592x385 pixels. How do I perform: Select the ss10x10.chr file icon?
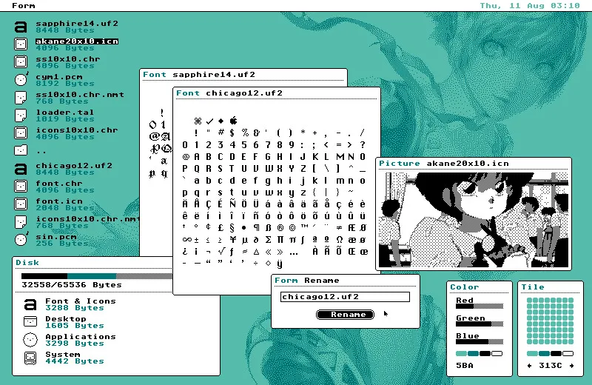point(21,61)
